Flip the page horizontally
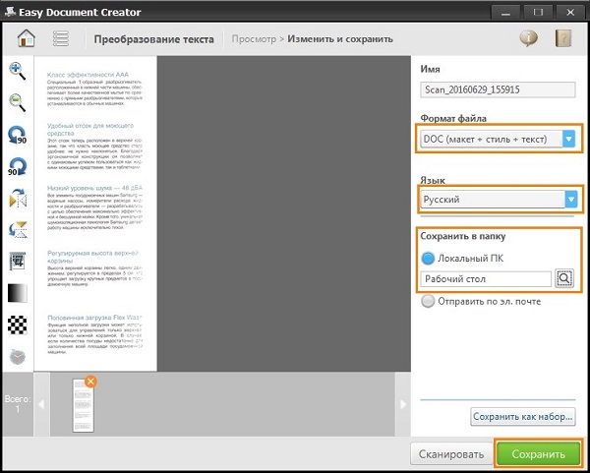This screenshot has height=473, width=590. [18, 199]
